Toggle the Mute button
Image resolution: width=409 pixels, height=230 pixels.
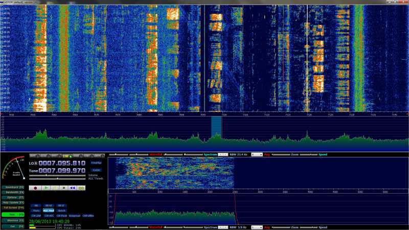(x=36, y=210)
